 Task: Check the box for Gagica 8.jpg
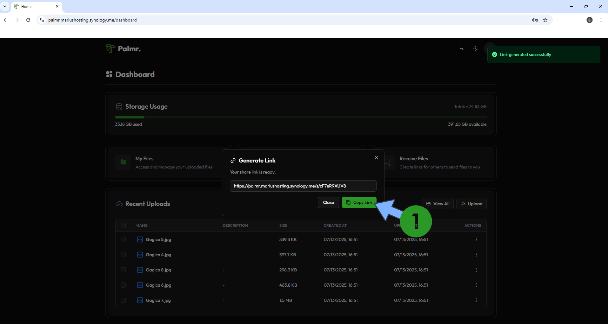click(123, 270)
